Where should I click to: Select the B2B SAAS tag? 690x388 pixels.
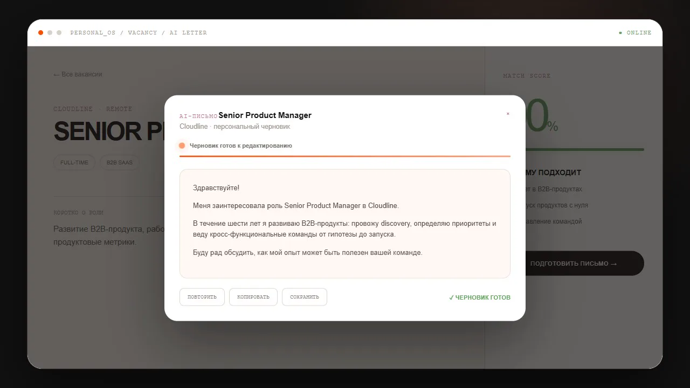120,162
